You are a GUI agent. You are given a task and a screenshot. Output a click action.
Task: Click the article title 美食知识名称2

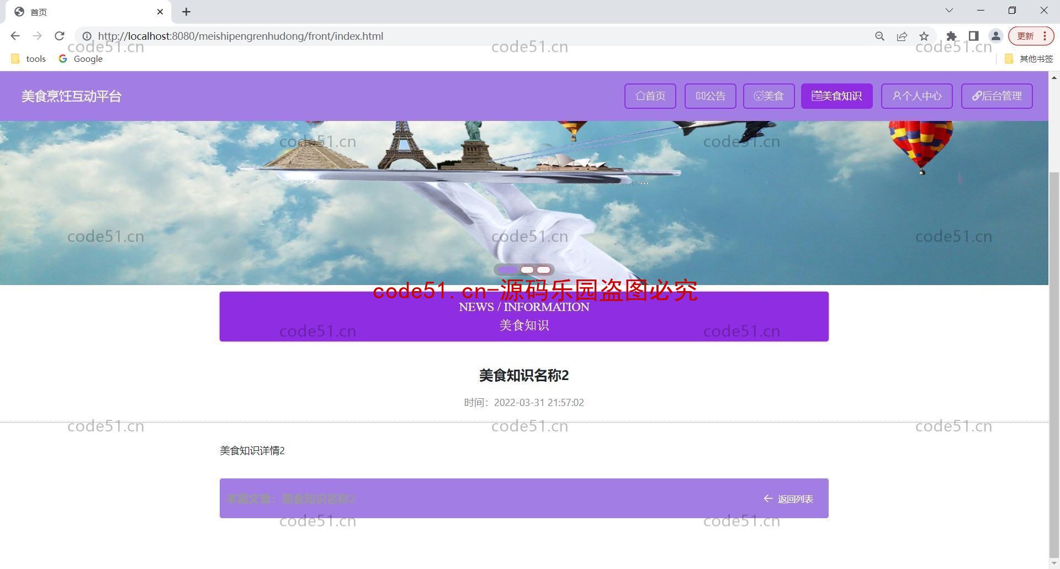coord(524,376)
